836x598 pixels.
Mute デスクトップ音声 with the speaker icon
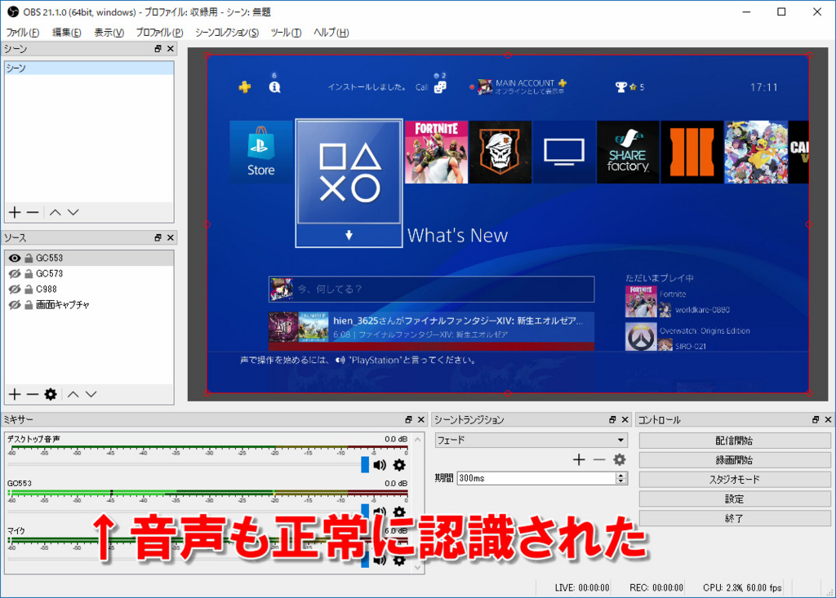[379, 464]
